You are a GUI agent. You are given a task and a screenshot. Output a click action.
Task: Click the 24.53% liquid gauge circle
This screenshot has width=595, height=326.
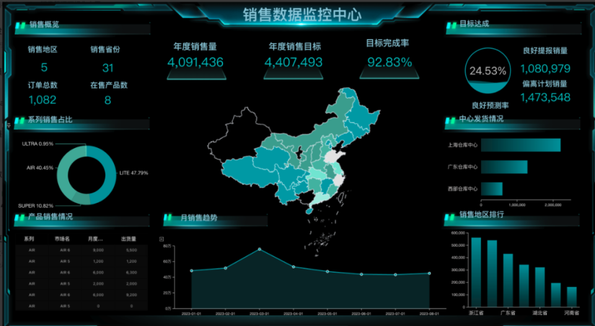tap(487, 71)
